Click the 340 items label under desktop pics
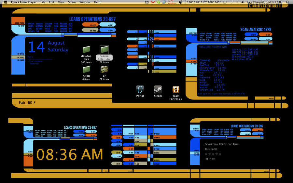Viewport: 293px width, 183px height. click(86, 62)
